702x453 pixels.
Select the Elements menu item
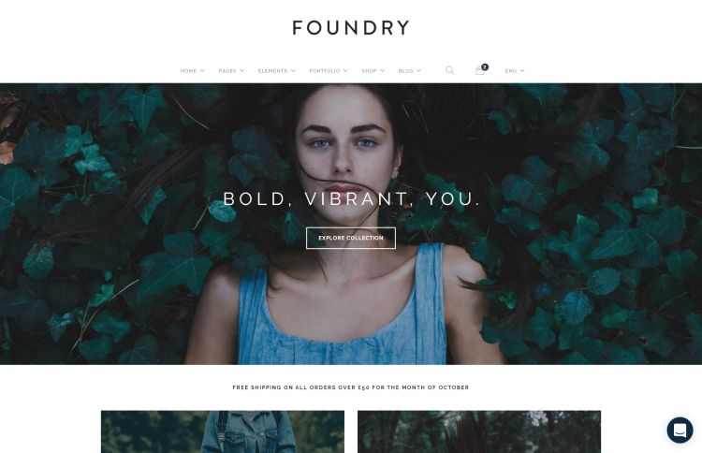(x=272, y=71)
